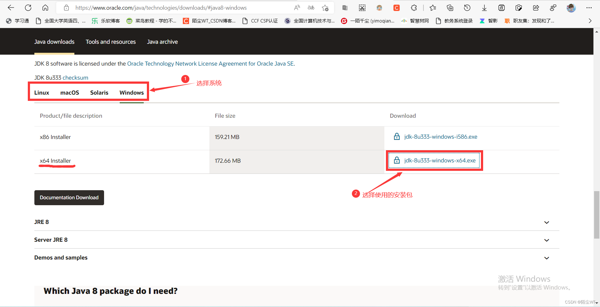Show more bookmarks with the chevron

coord(590,21)
